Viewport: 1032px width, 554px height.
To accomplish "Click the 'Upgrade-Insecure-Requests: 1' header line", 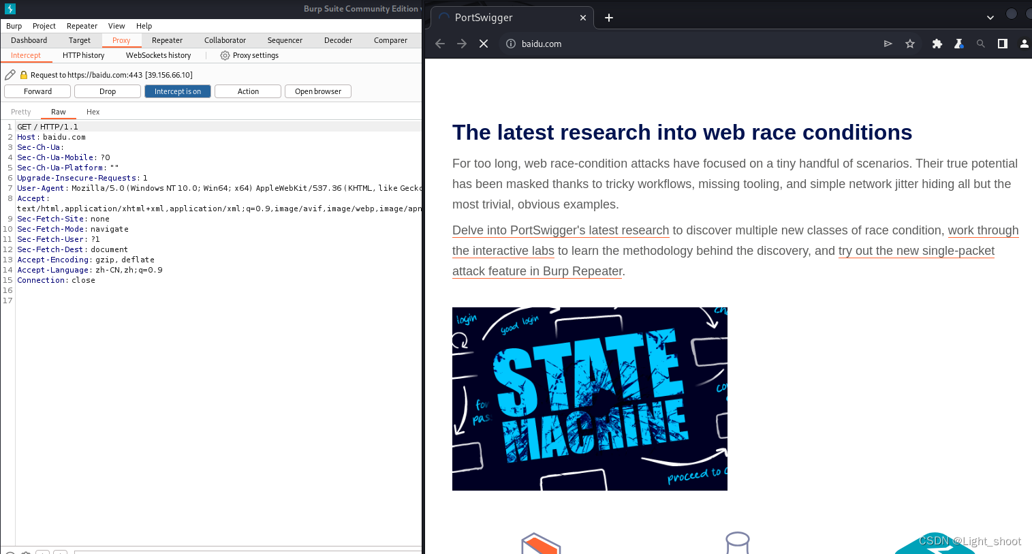I will 82,178.
